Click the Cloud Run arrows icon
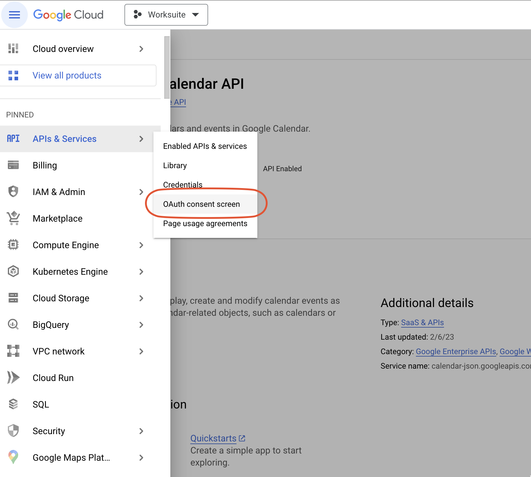 pyautogui.click(x=13, y=378)
